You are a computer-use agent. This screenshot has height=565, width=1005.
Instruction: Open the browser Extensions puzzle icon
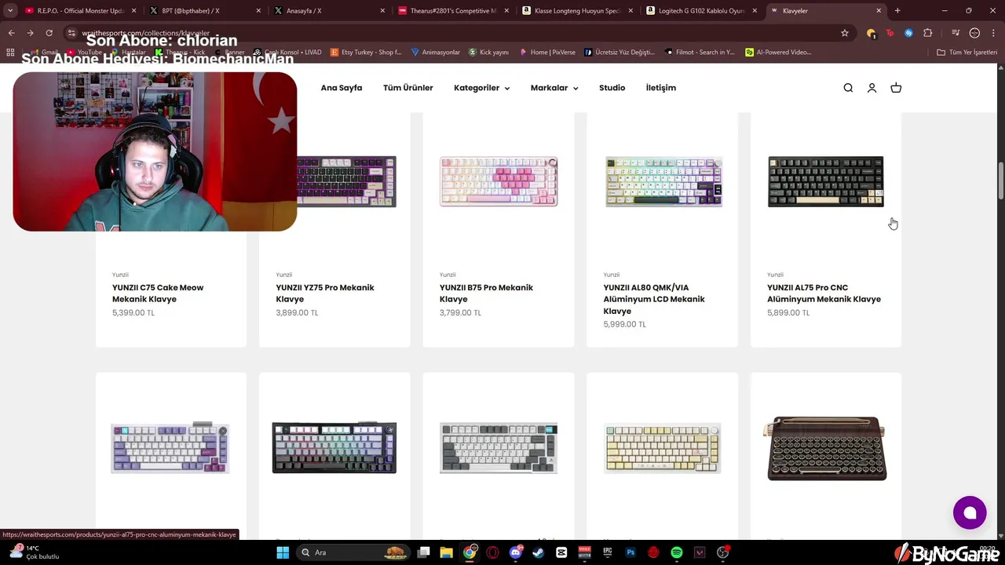tap(927, 33)
